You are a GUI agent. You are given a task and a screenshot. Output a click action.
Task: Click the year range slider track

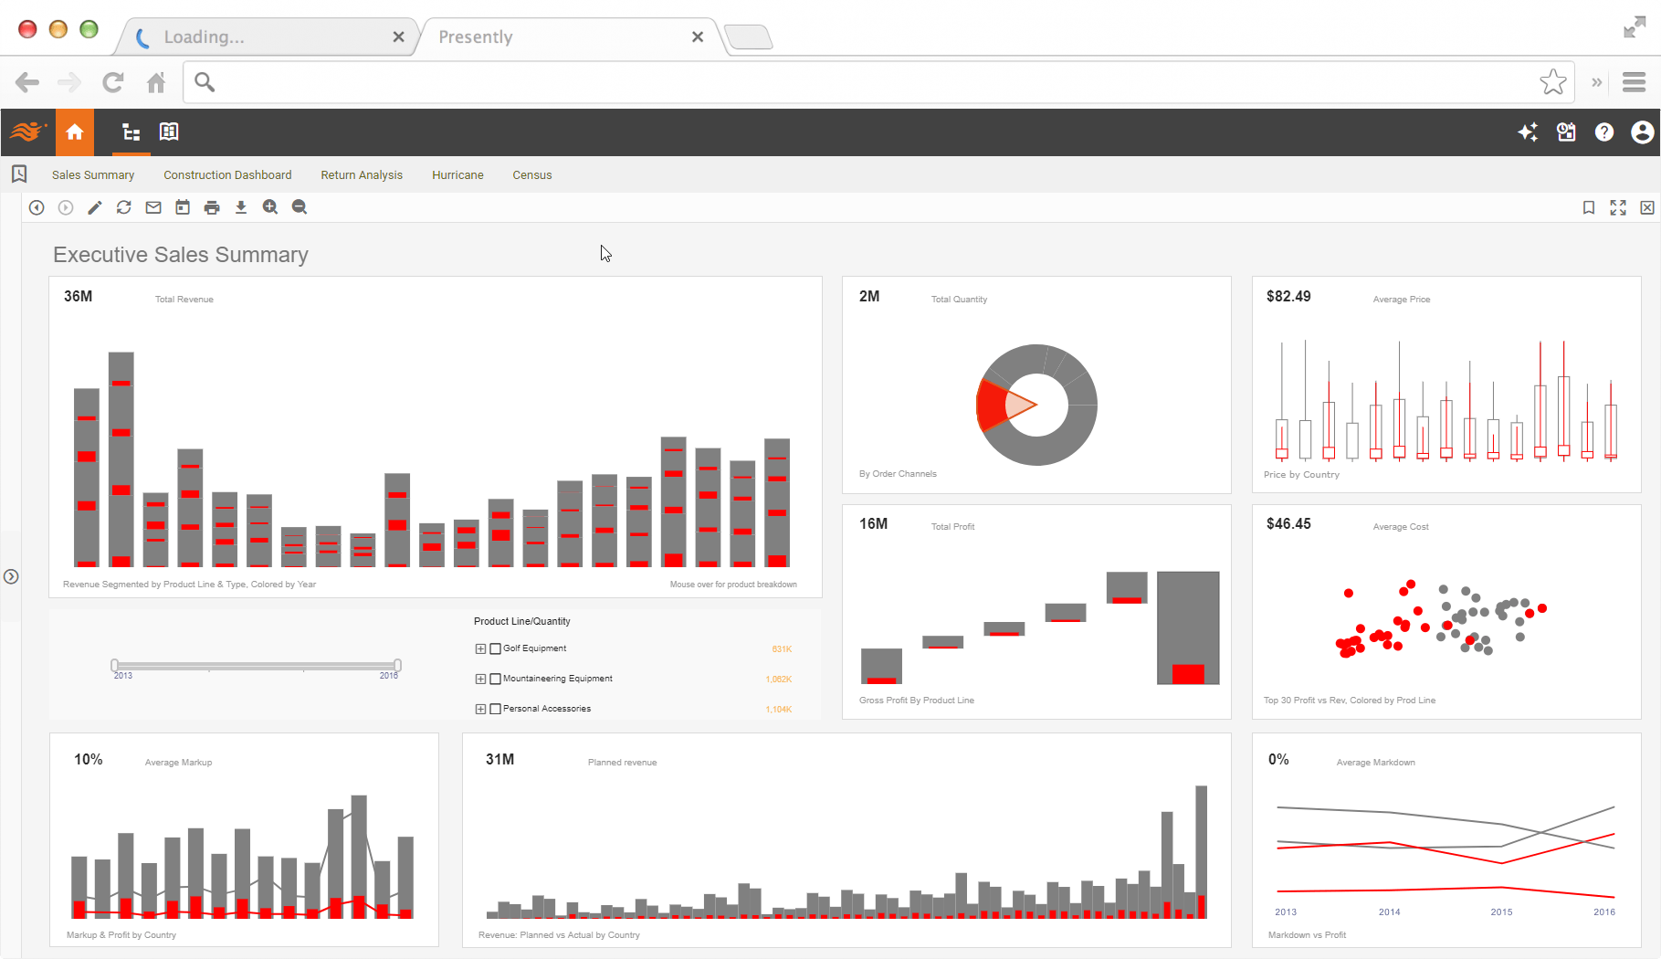[256, 665]
